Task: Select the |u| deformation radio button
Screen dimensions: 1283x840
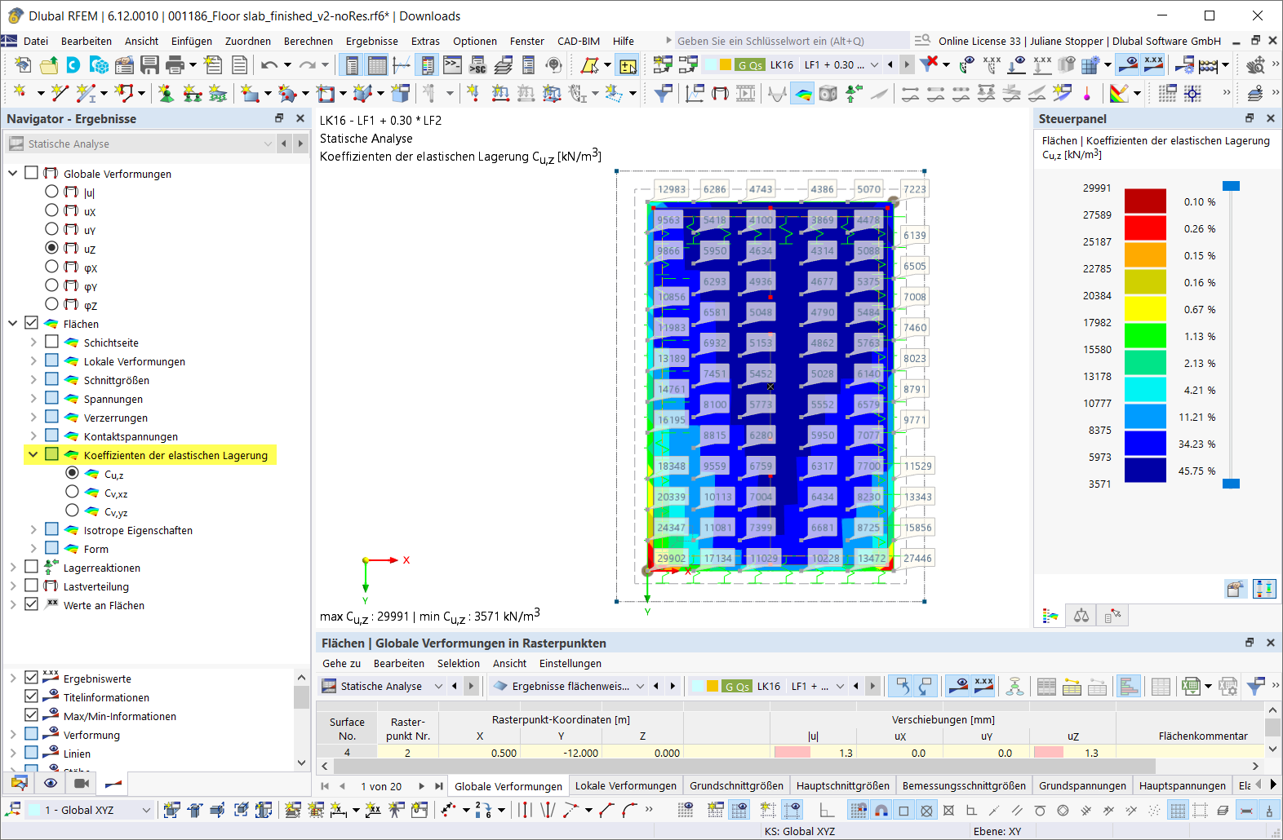Action: pyautogui.click(x=51, y=192)
